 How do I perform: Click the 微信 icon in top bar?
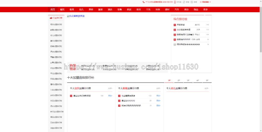coord(184,2)
